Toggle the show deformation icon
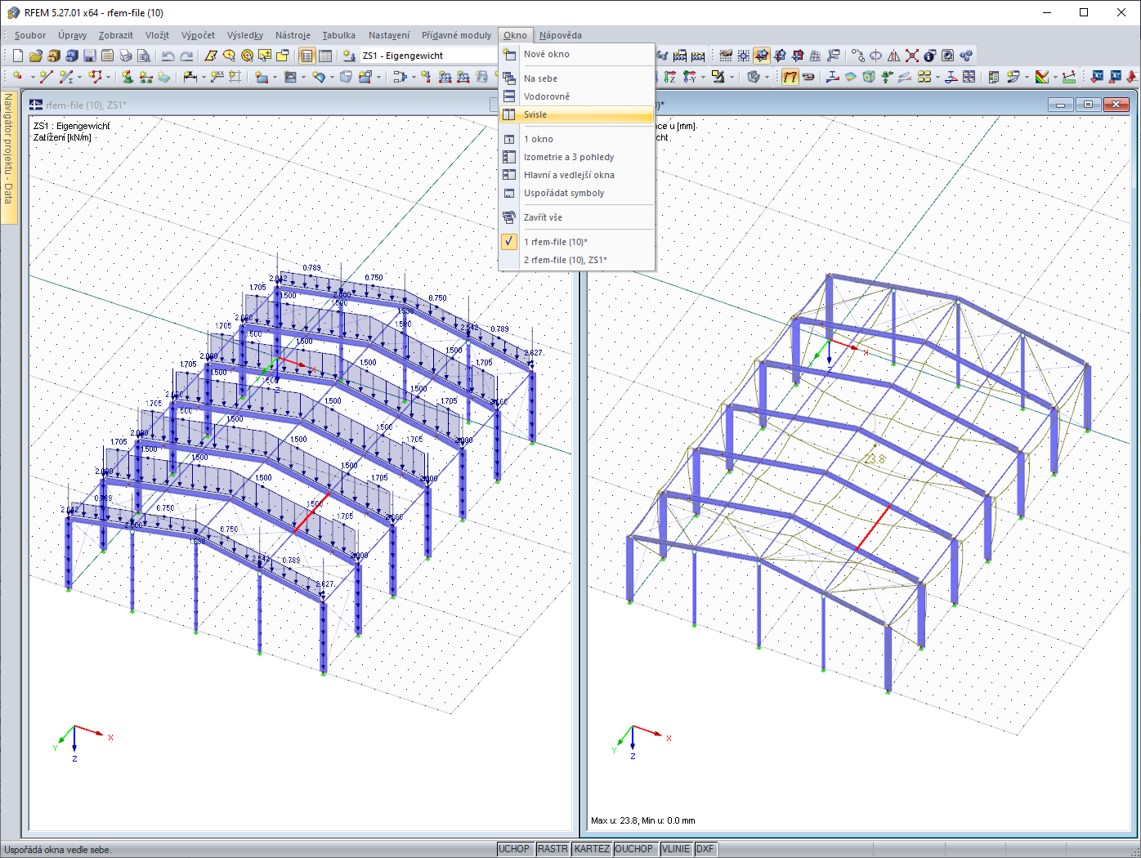Viewport: 1141px width, 858px height. pos(790,77)
